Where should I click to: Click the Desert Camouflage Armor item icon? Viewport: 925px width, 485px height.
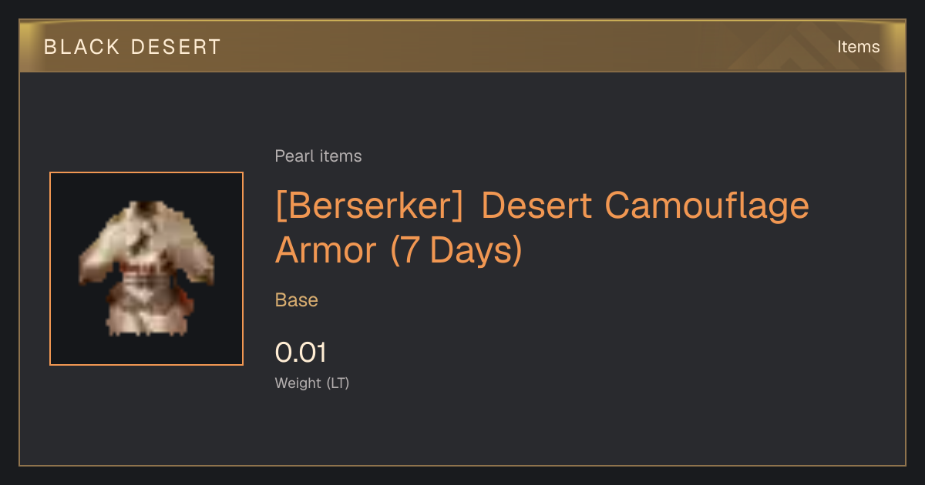[x=146, y=269]
